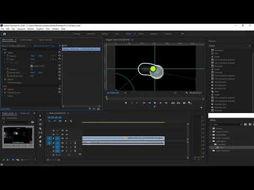Export a frame with camera icon
This screenshot has width=254, height=190.
[184, 103]
